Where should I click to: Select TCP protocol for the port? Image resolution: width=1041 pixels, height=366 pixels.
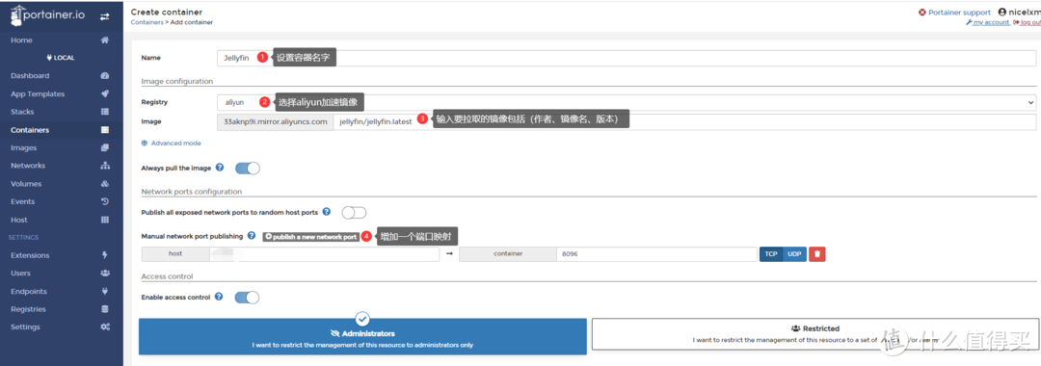coord(771,254)
